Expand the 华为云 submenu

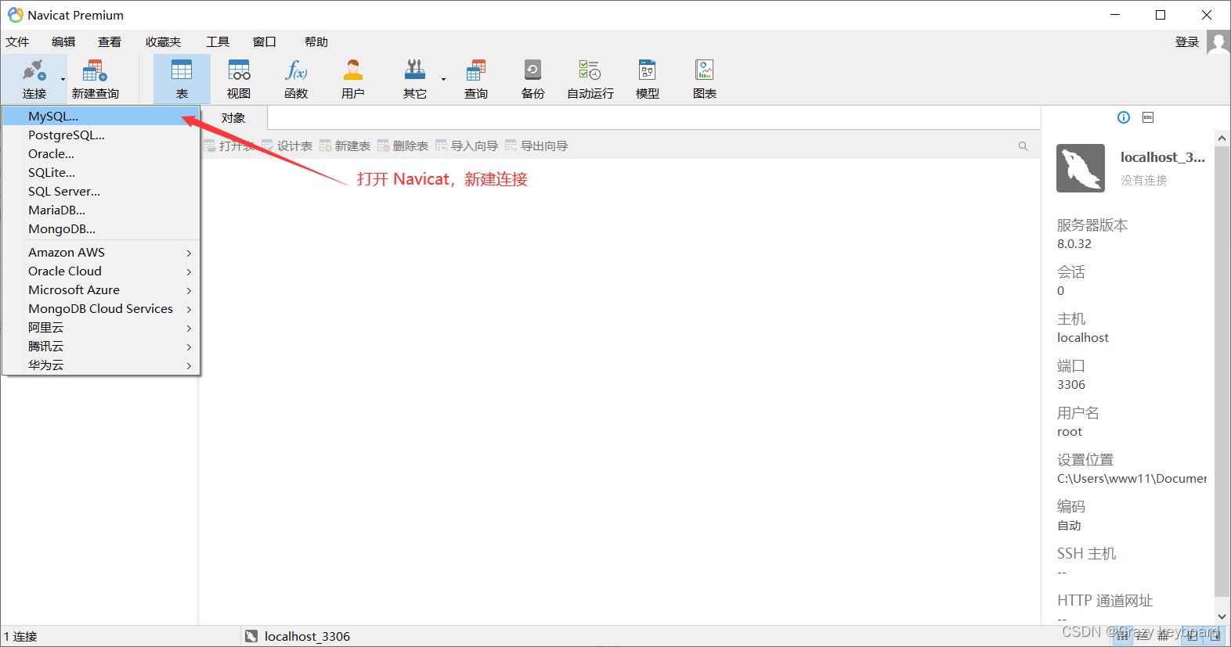tap(101, 365)
